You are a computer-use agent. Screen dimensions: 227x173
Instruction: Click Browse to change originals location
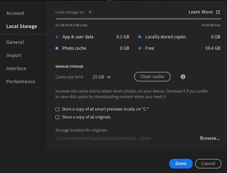coord(210,138)
